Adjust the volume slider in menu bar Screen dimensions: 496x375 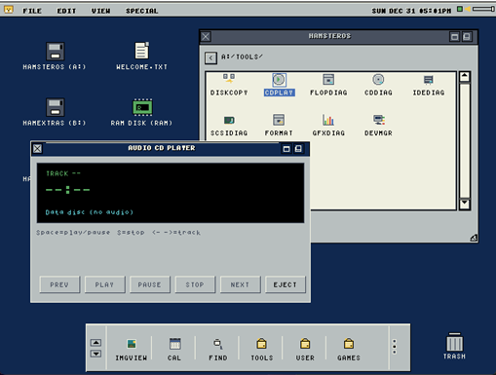coord(483,9)
